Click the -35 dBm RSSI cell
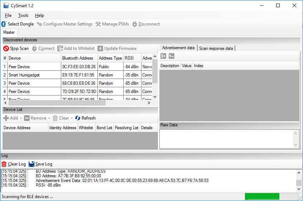303x201 pixels. coord(132,75)
